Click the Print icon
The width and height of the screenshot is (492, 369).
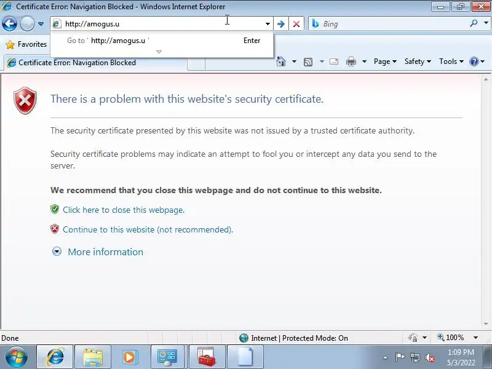(x=351, y=62)
